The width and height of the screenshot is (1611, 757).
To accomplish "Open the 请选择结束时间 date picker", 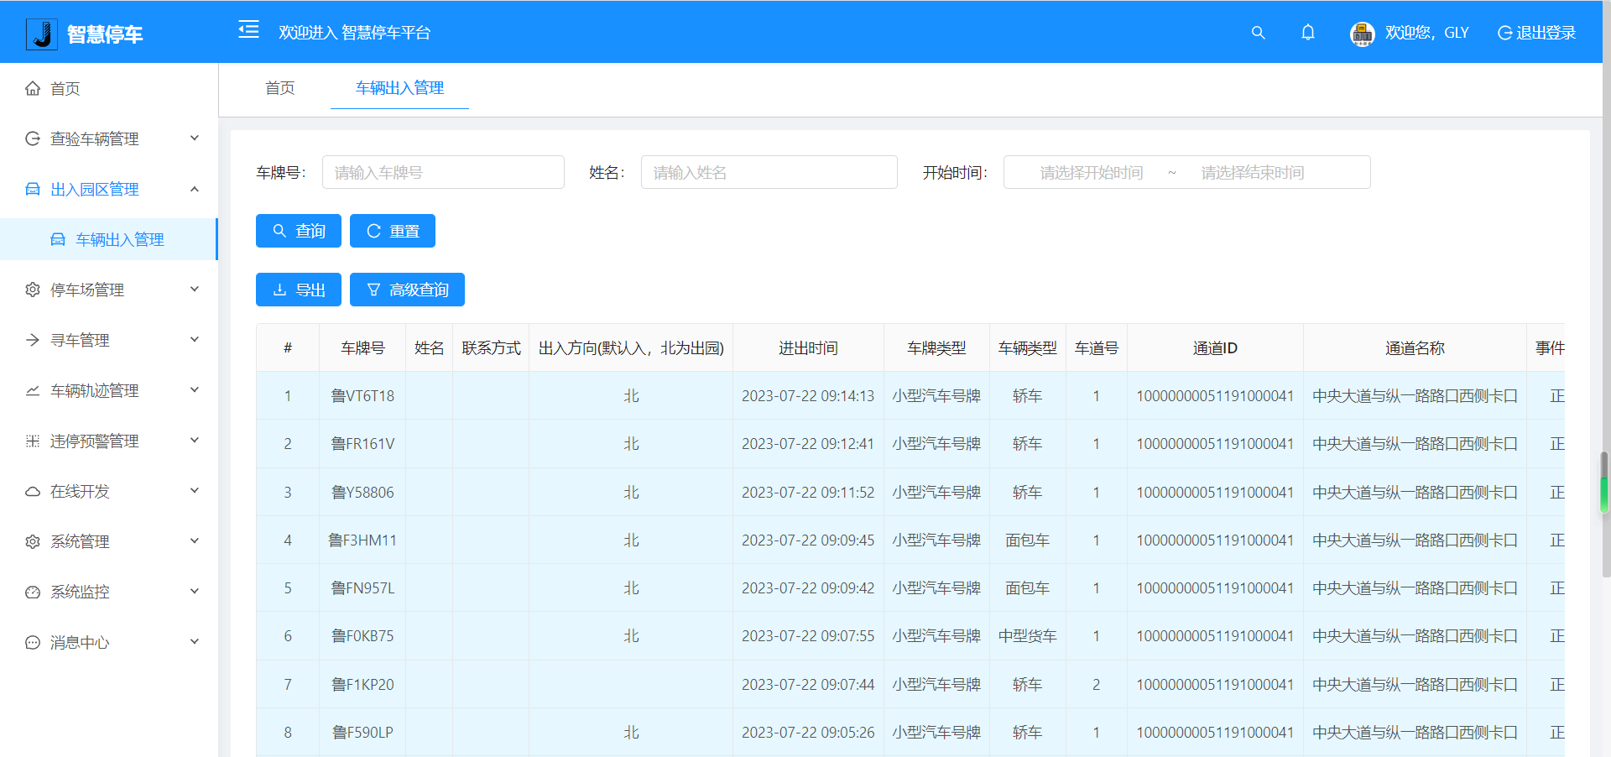I will tap(1253, 172).
